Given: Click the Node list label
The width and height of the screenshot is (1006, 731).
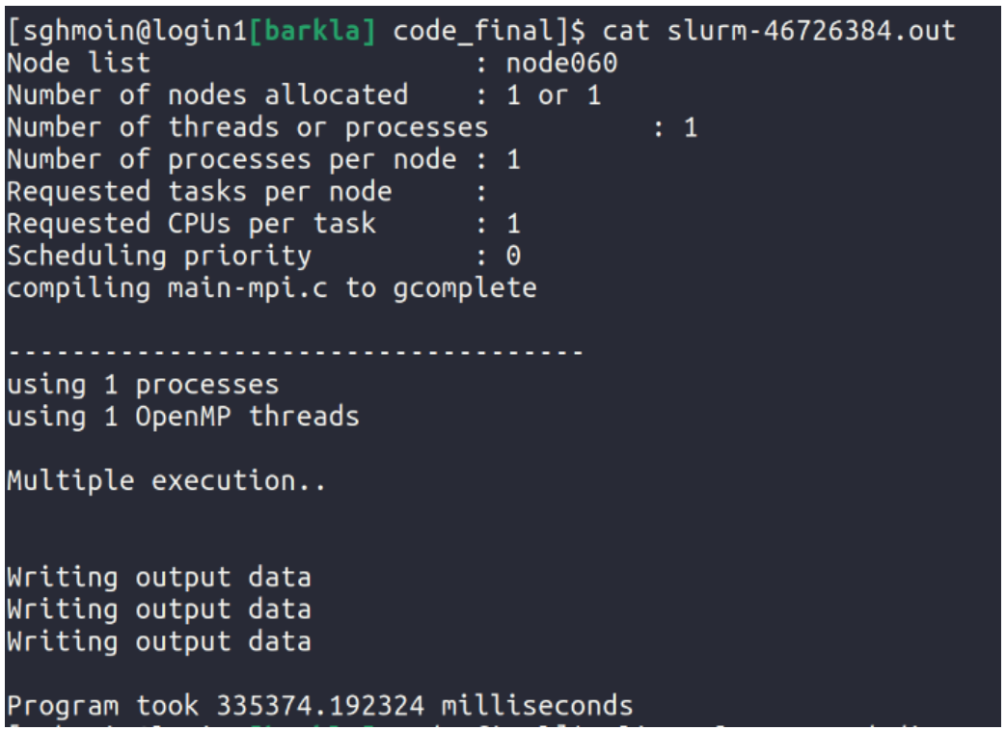Looking at the screenshot, I should tap(79, 64).
